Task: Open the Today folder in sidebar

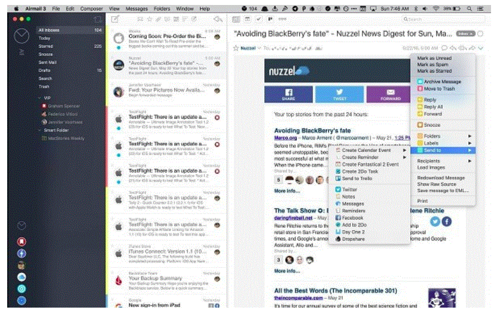Action: point(70,38)
